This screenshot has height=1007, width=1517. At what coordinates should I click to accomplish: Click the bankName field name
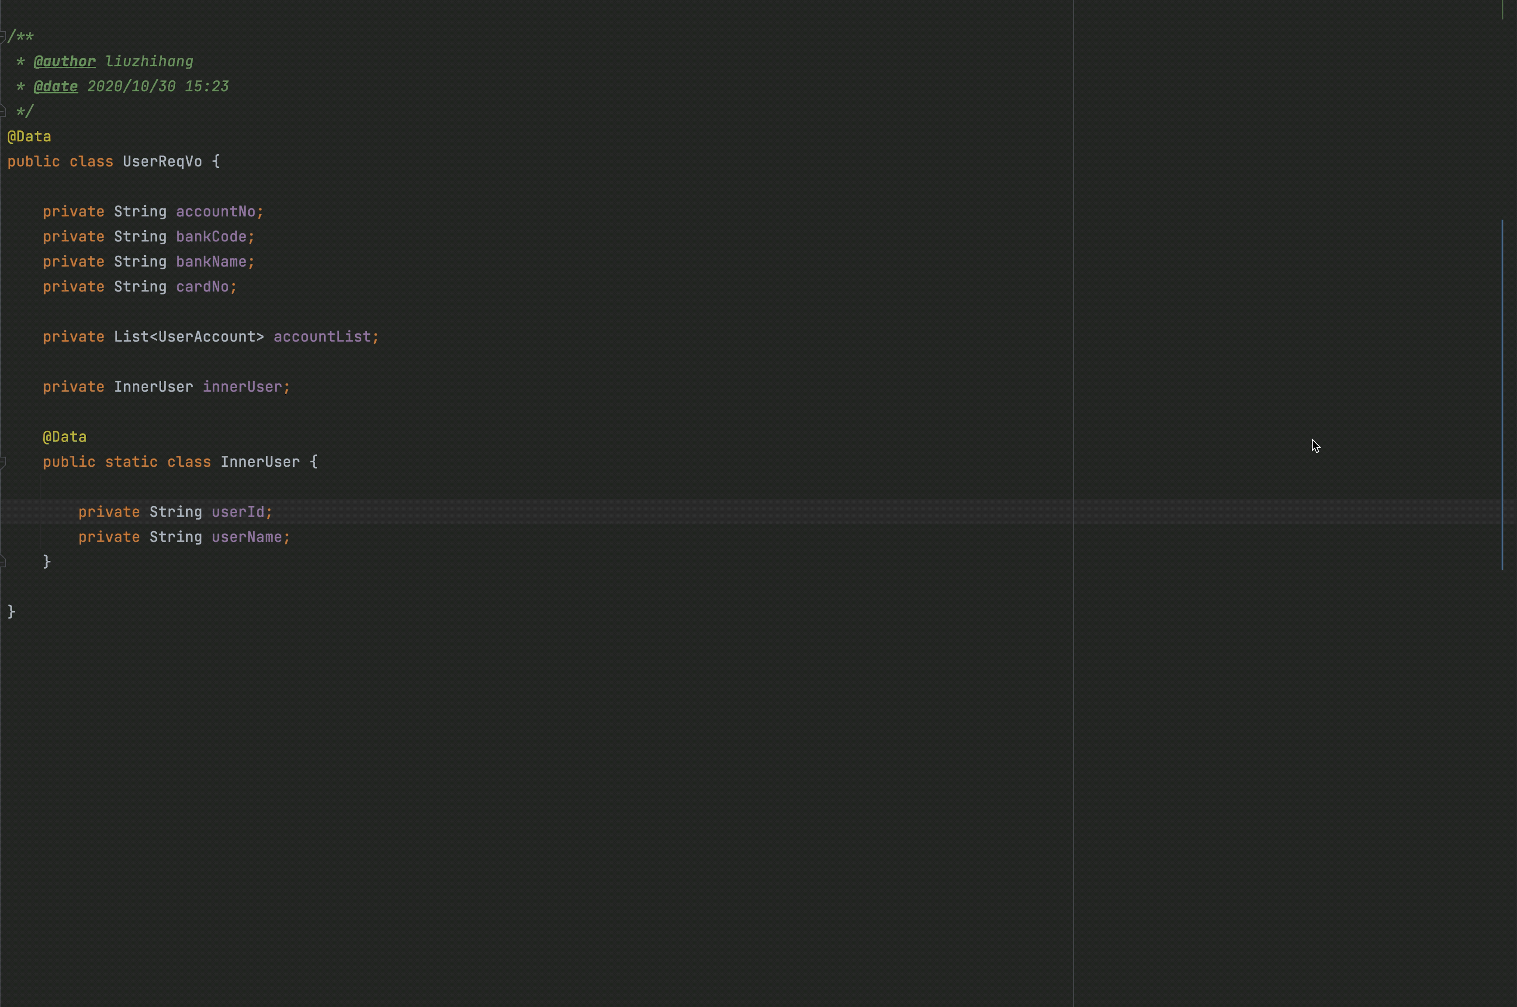[x=211, y=262]
